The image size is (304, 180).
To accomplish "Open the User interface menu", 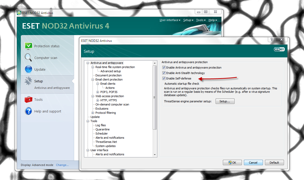I will pyautogui.click(x=170, y=20).
